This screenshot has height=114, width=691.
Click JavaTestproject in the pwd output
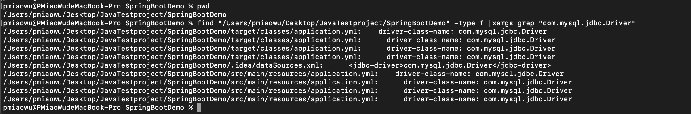tap(131, 14)
